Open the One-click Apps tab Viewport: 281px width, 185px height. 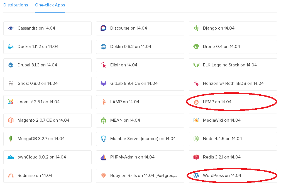point(50,5)
